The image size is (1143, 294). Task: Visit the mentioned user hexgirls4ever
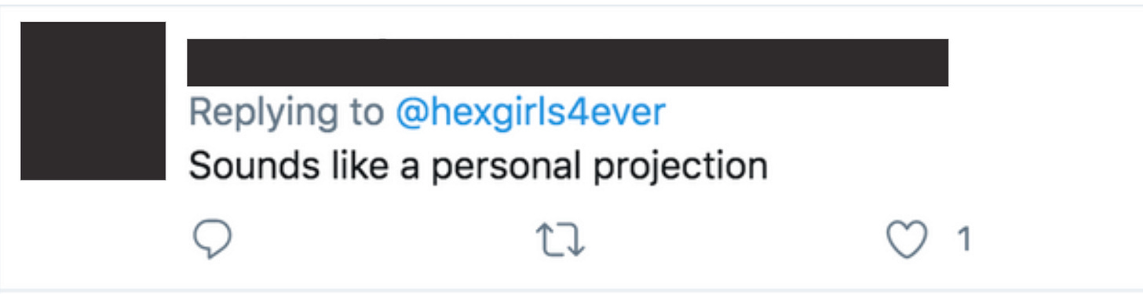tap(531, 113)
